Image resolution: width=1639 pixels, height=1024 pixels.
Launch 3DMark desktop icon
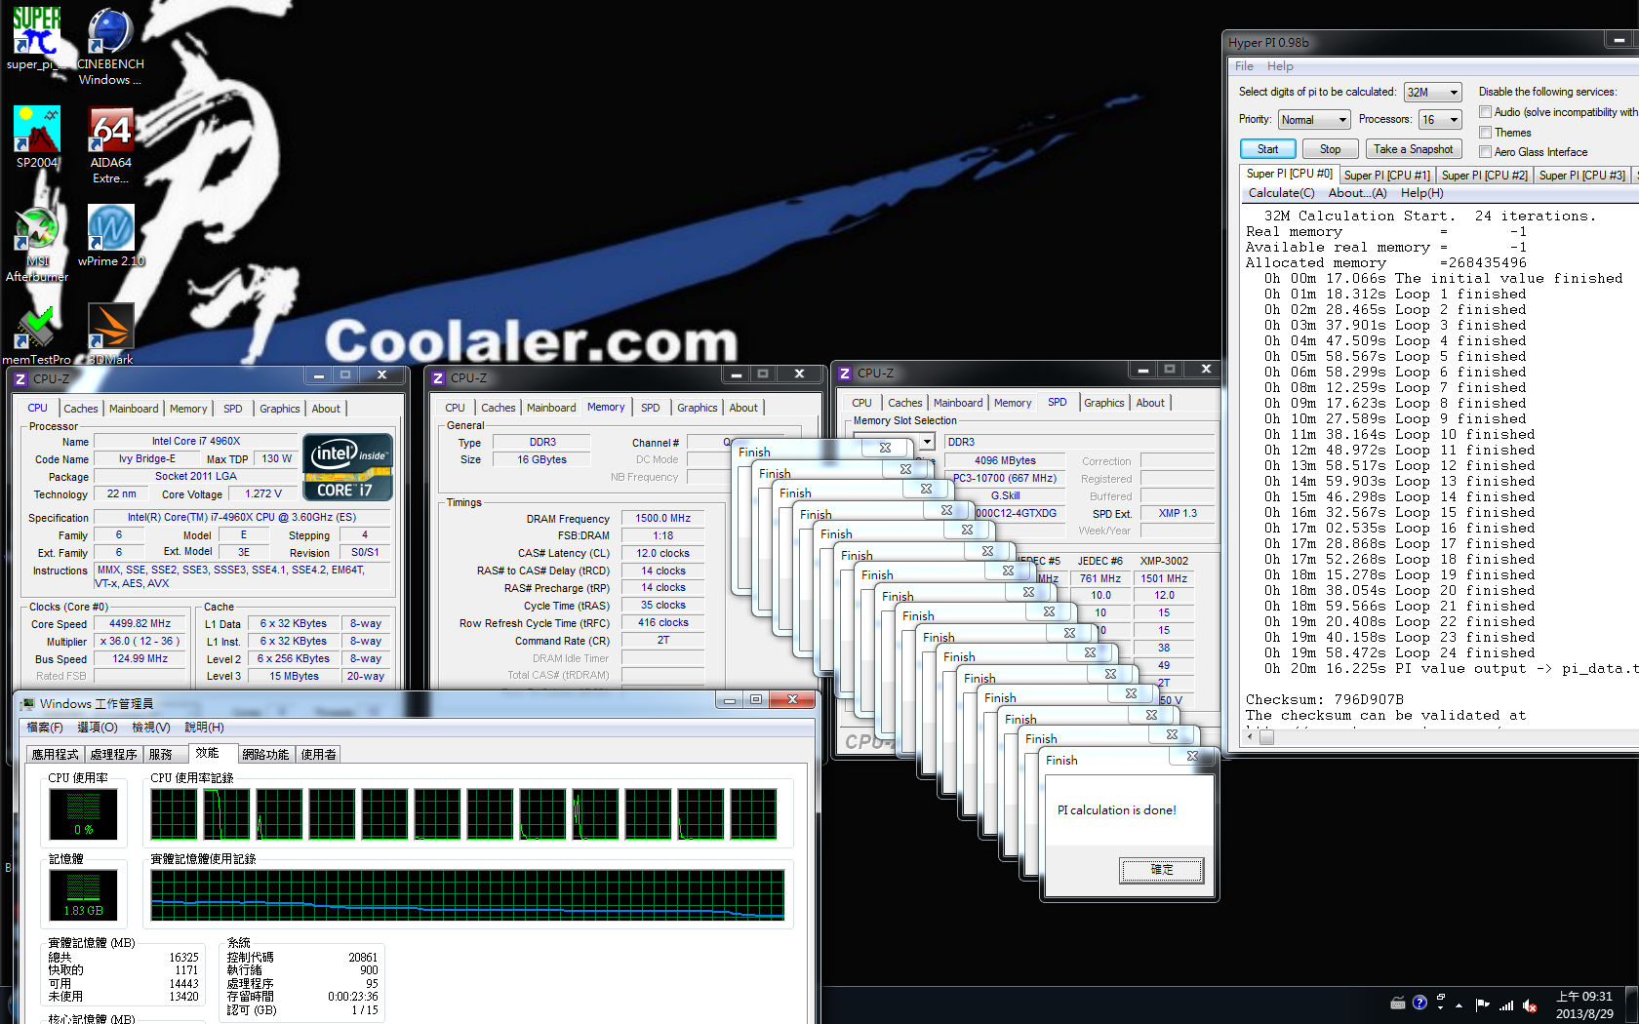click(110, 334)
